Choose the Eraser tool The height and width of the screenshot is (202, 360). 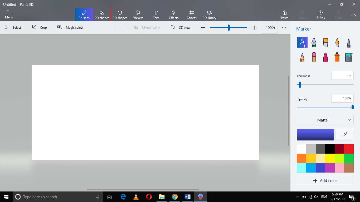(x=314, y=57)
